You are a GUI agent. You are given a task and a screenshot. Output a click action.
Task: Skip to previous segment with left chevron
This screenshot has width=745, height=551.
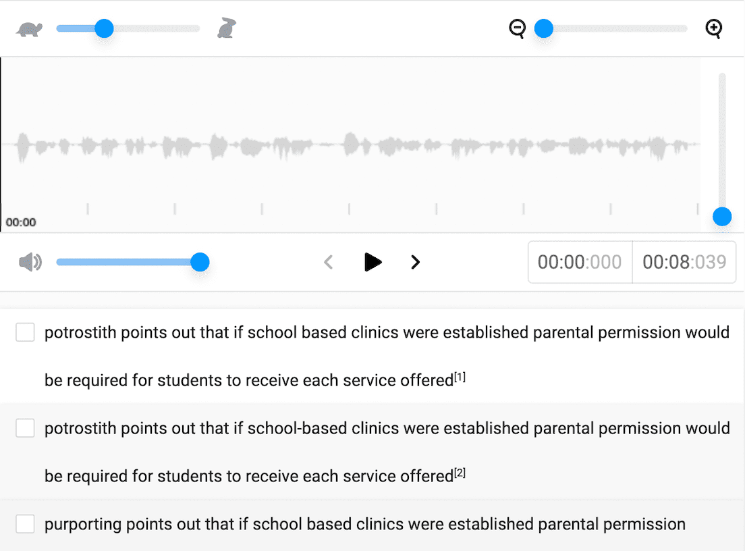pyautogui.click(x=329, y=262)
